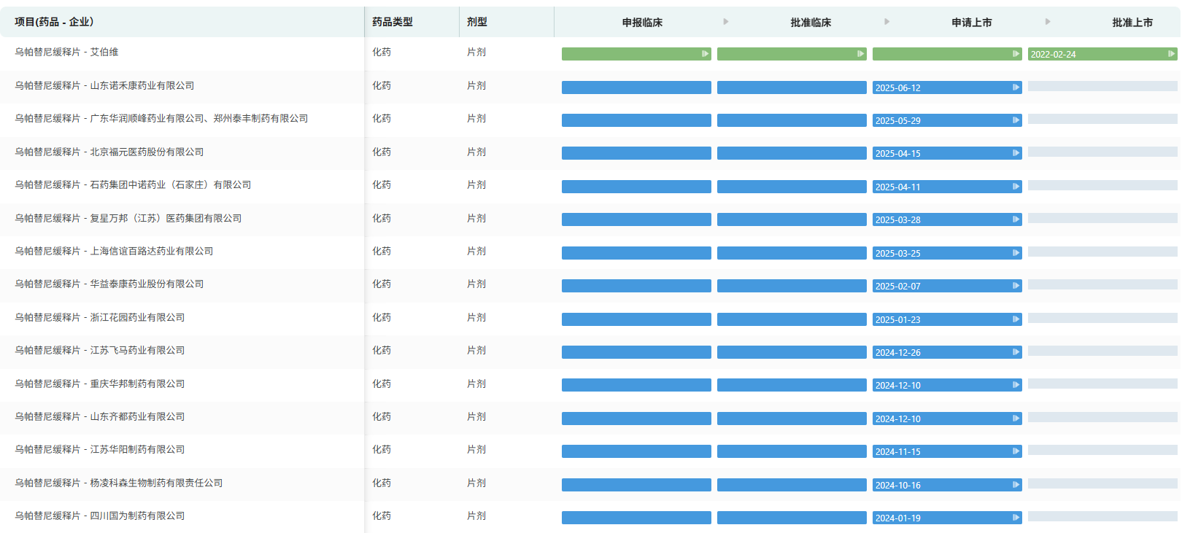Click arrow icon on the 2025-04-11 bar

[1016, 187]
